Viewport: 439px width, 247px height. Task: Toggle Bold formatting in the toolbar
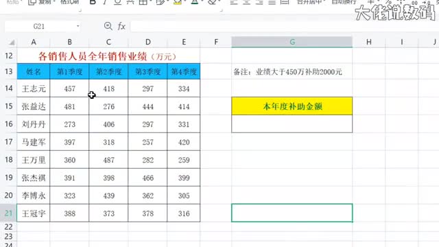(x=93, y=2)
